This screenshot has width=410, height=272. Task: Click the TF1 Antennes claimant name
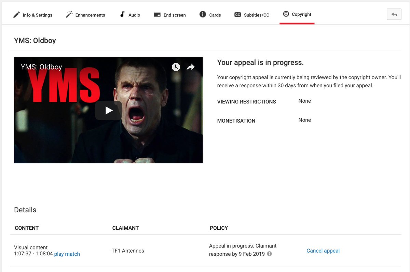click(128, 251)
